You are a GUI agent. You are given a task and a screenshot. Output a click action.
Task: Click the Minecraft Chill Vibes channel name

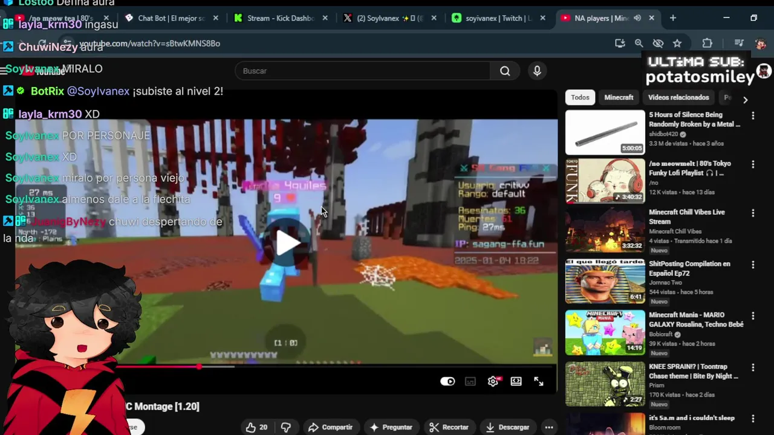[x=675, y=231]
